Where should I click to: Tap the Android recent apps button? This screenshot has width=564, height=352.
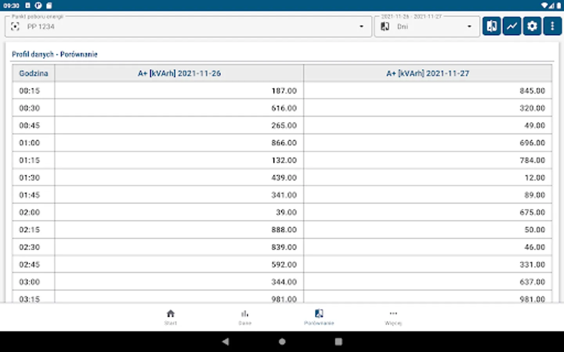[338, 341]
